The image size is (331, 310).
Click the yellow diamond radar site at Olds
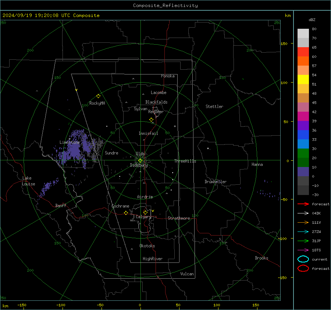pyautogui.click(x=140, y=160)
